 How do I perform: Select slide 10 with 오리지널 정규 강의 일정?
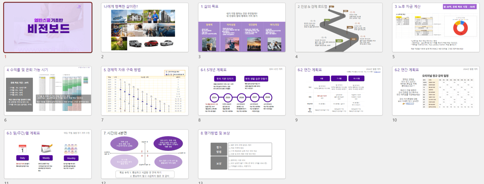(436, 91)
